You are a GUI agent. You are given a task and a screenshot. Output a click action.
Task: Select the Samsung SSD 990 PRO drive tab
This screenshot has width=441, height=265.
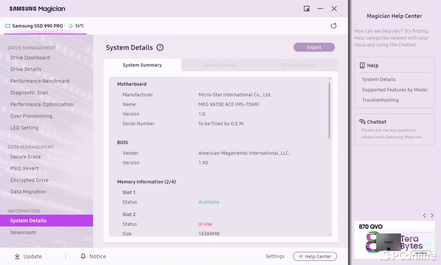coord(37,26)
